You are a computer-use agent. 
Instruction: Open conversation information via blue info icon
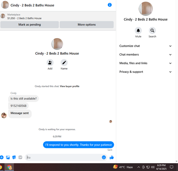coord(110,5)
